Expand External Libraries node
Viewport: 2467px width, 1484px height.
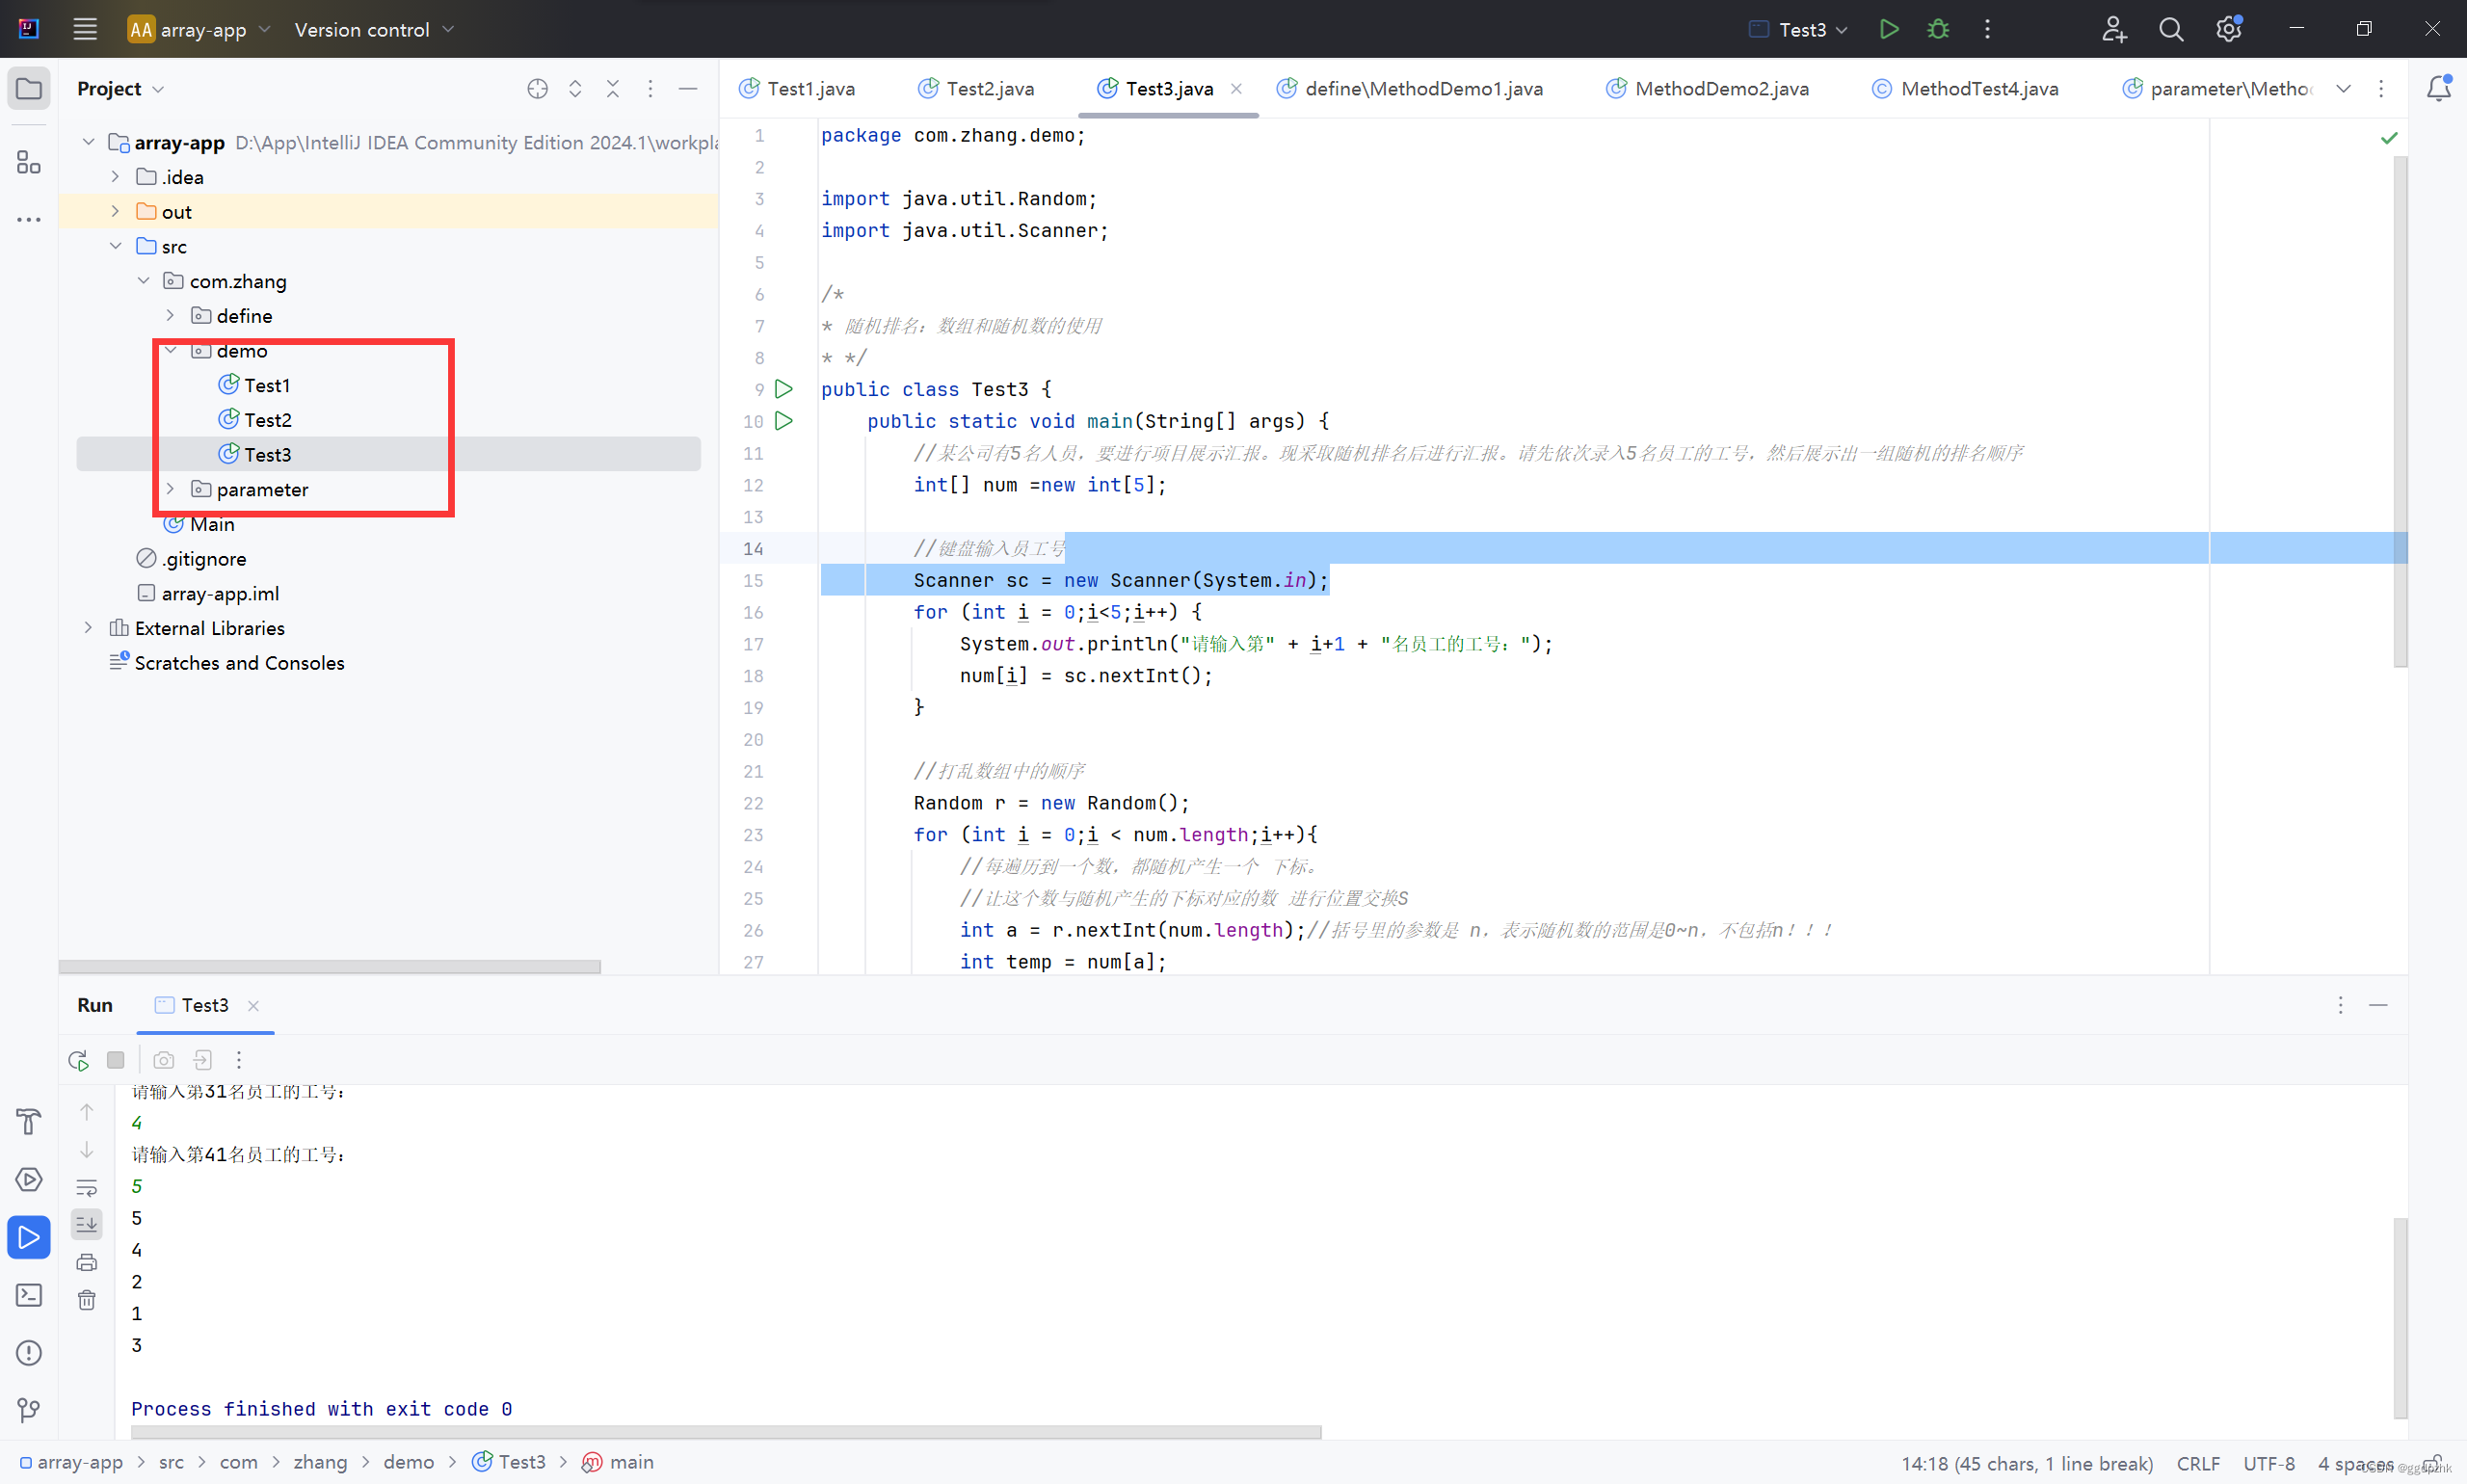click(x=88, y=628)
